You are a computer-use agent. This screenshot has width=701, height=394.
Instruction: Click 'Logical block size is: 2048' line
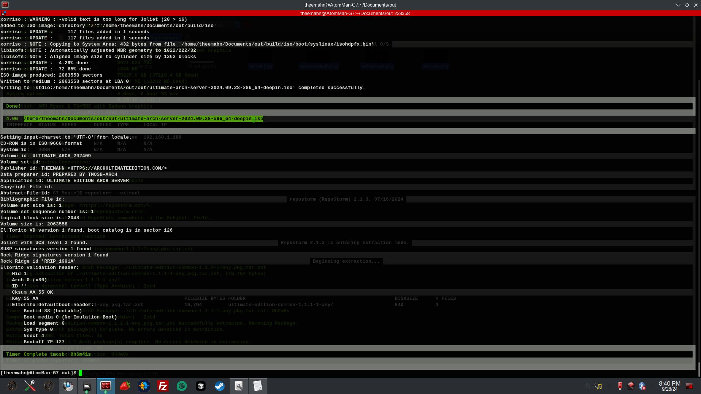[x=40, y=218]
